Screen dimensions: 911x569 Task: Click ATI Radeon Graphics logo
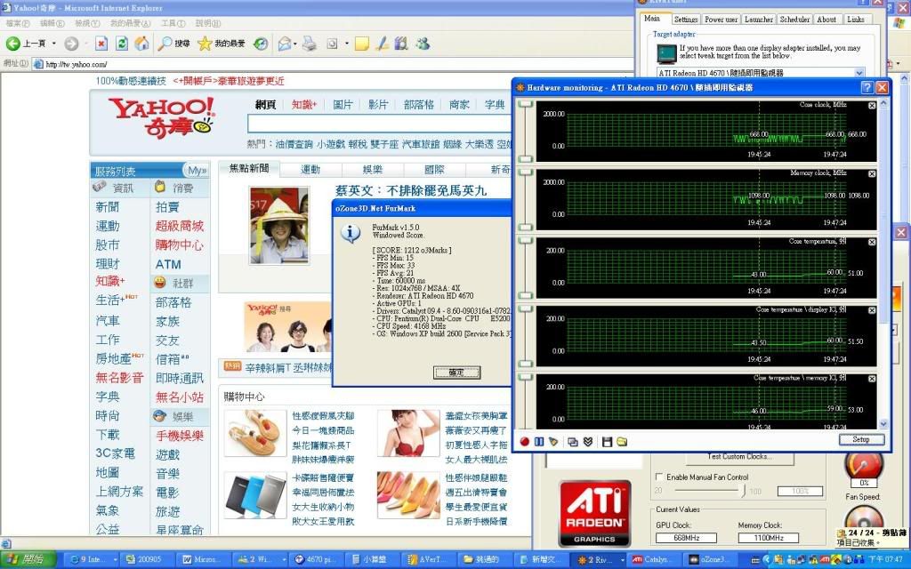click(x=594, y=513)
